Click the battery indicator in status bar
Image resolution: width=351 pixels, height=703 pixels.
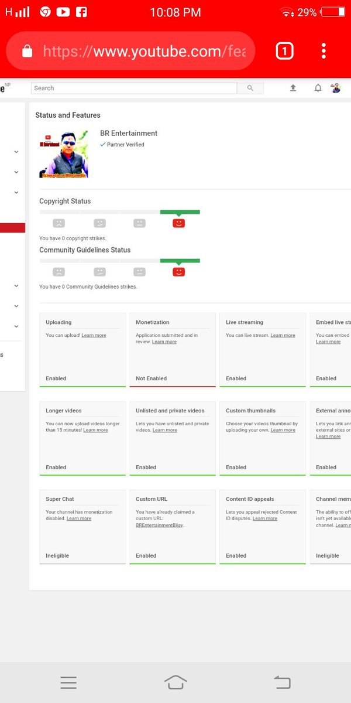(x=333, y=12)
